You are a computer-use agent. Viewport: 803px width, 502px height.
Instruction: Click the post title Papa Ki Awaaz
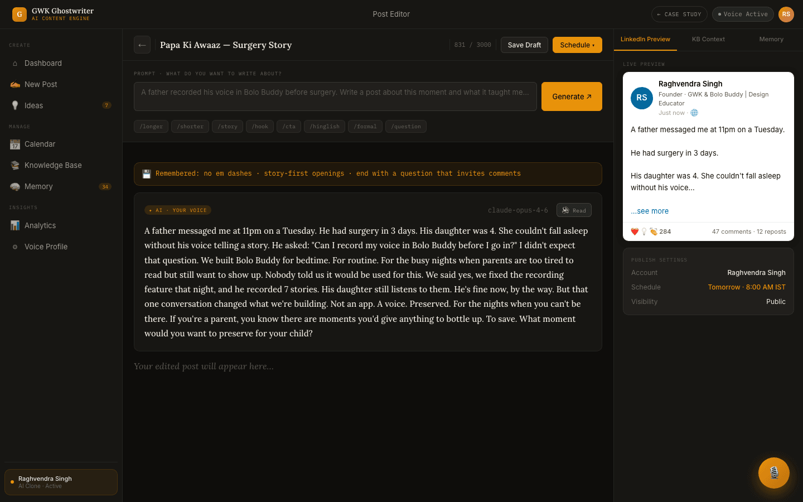226,45
